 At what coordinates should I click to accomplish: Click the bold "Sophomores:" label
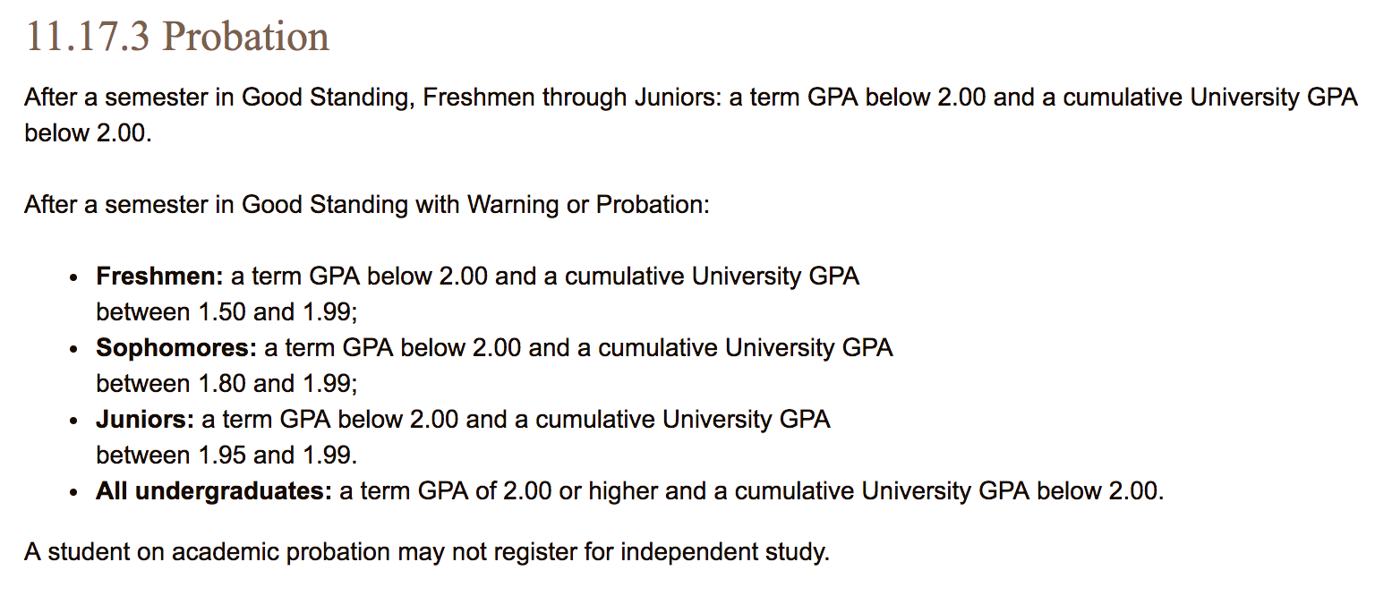coord(176,348)
